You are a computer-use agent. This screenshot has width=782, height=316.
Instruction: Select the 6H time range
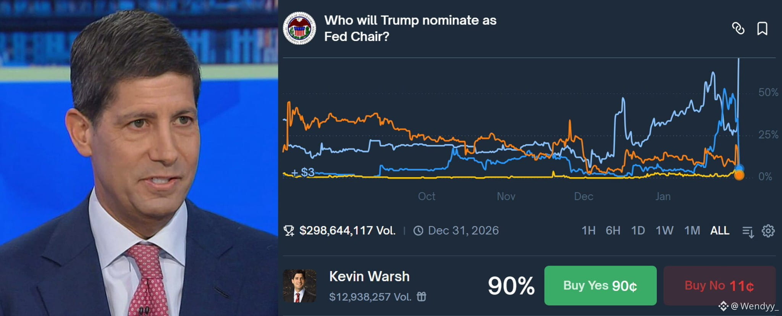pyautogui.click(x=613, y=231)
